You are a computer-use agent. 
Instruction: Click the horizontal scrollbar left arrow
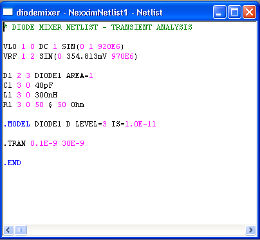pos(8,230)
